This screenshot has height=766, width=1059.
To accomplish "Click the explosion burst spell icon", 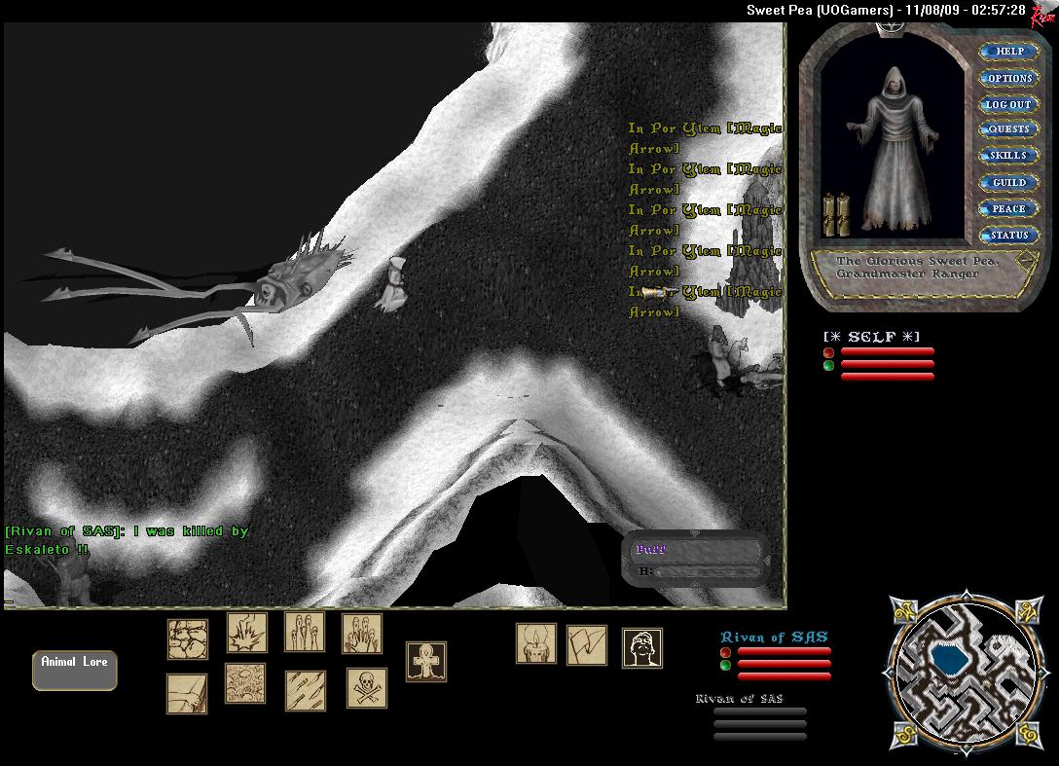I will pyautogui.click(x=247, y=633).
